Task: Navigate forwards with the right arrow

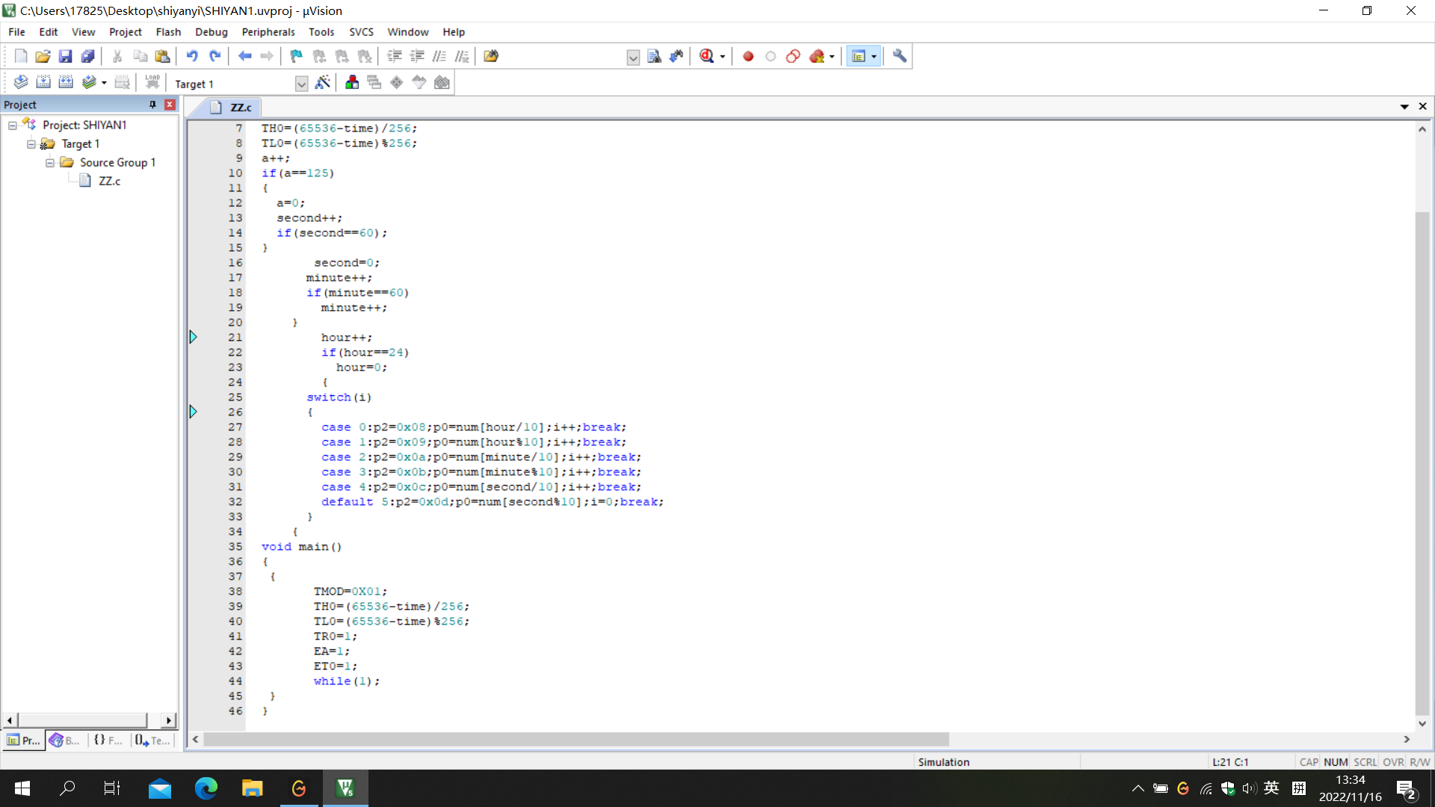Action: coord(267,56)
